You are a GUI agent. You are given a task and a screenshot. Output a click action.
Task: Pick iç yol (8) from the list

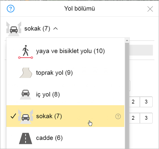[x=48, y=94]
